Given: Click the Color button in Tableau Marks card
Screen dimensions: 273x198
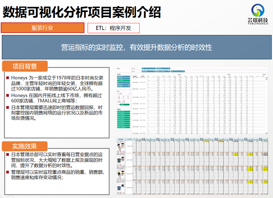Looking at the screenshot, I should [119, 97].
